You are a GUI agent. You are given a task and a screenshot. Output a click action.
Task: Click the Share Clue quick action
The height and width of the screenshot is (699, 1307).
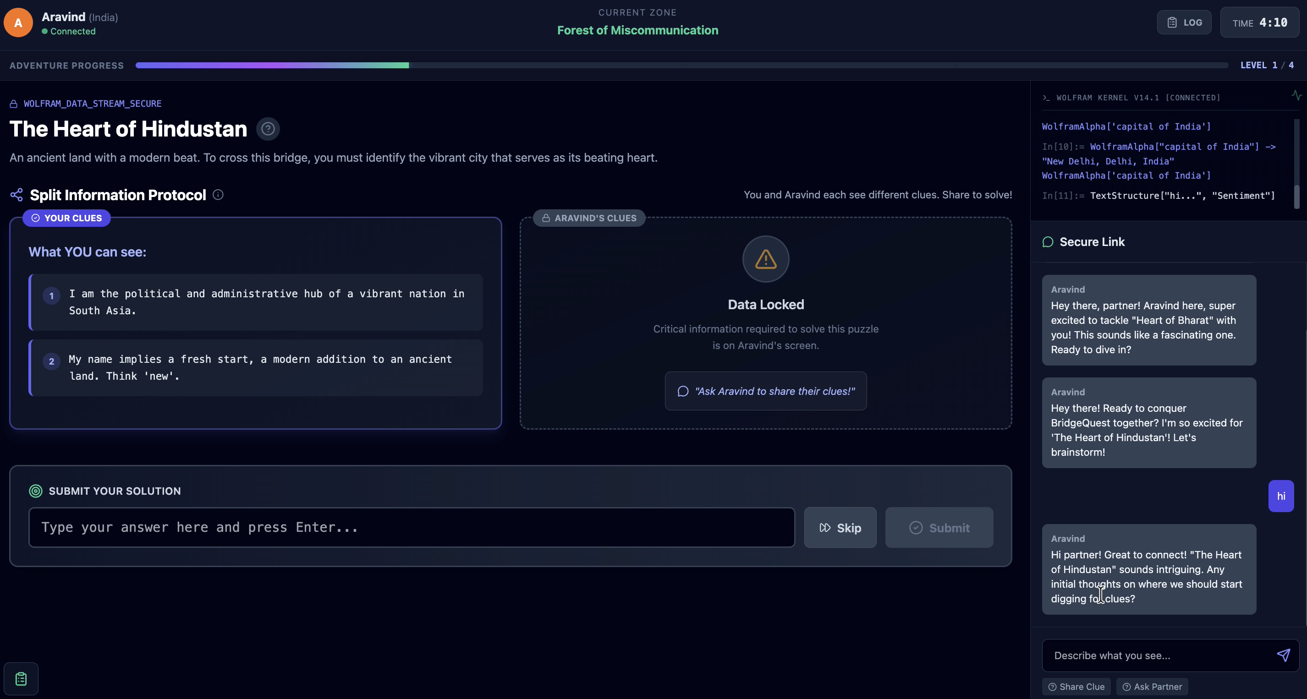(1076, 686)
